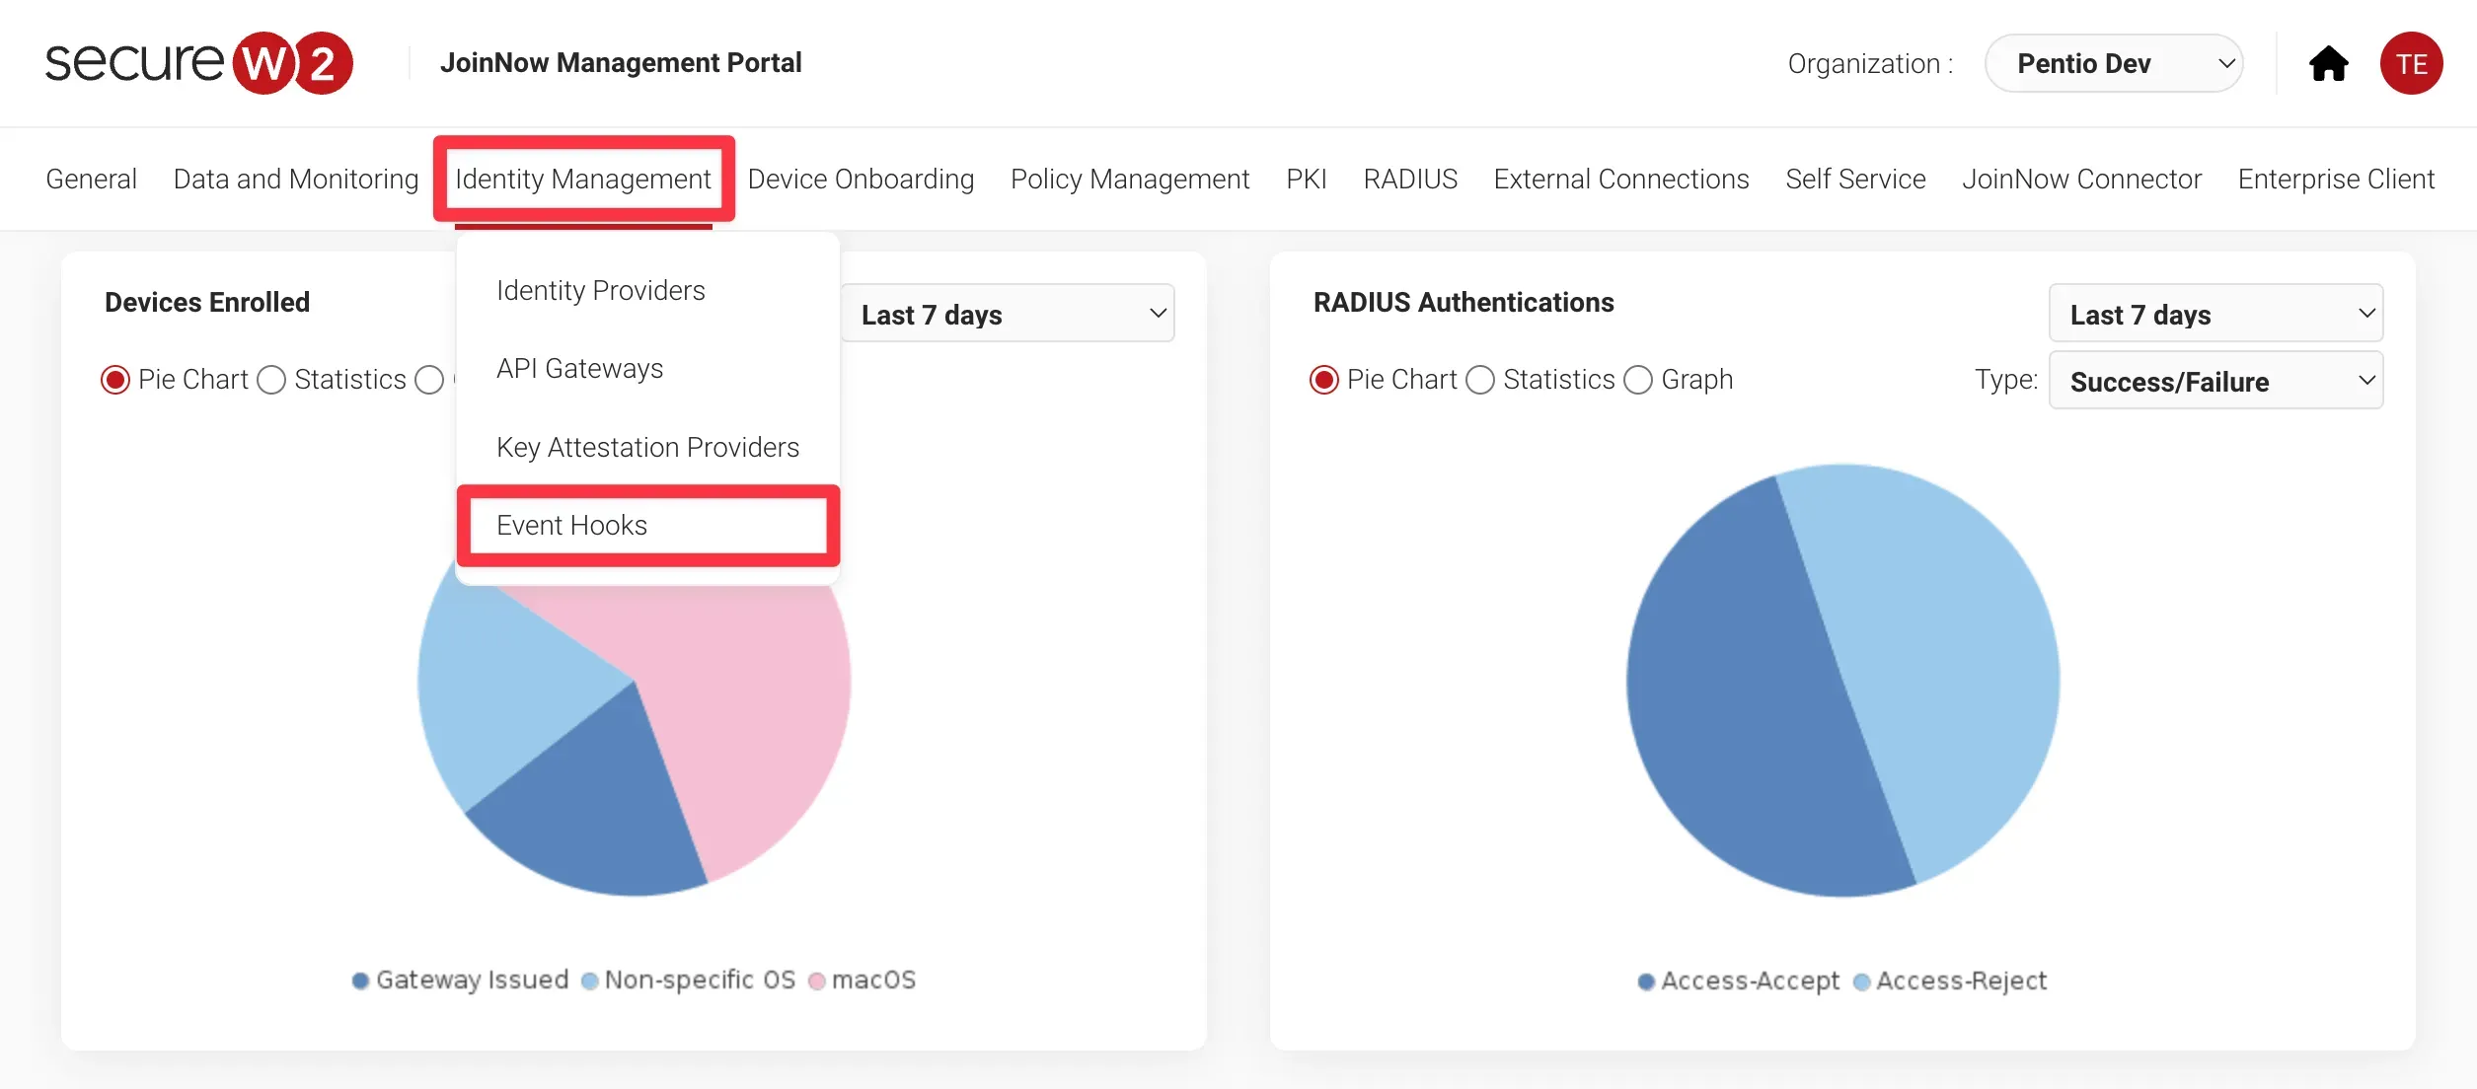
Task: Select Pie Chart for RADIUS Authentications
Action: (x=1324, y=380)
